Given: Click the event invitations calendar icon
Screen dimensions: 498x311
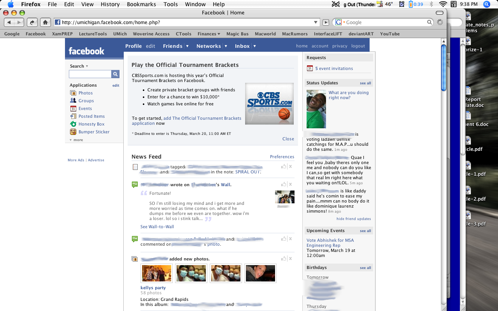Looking at the screenshot, I should point(310,68).
